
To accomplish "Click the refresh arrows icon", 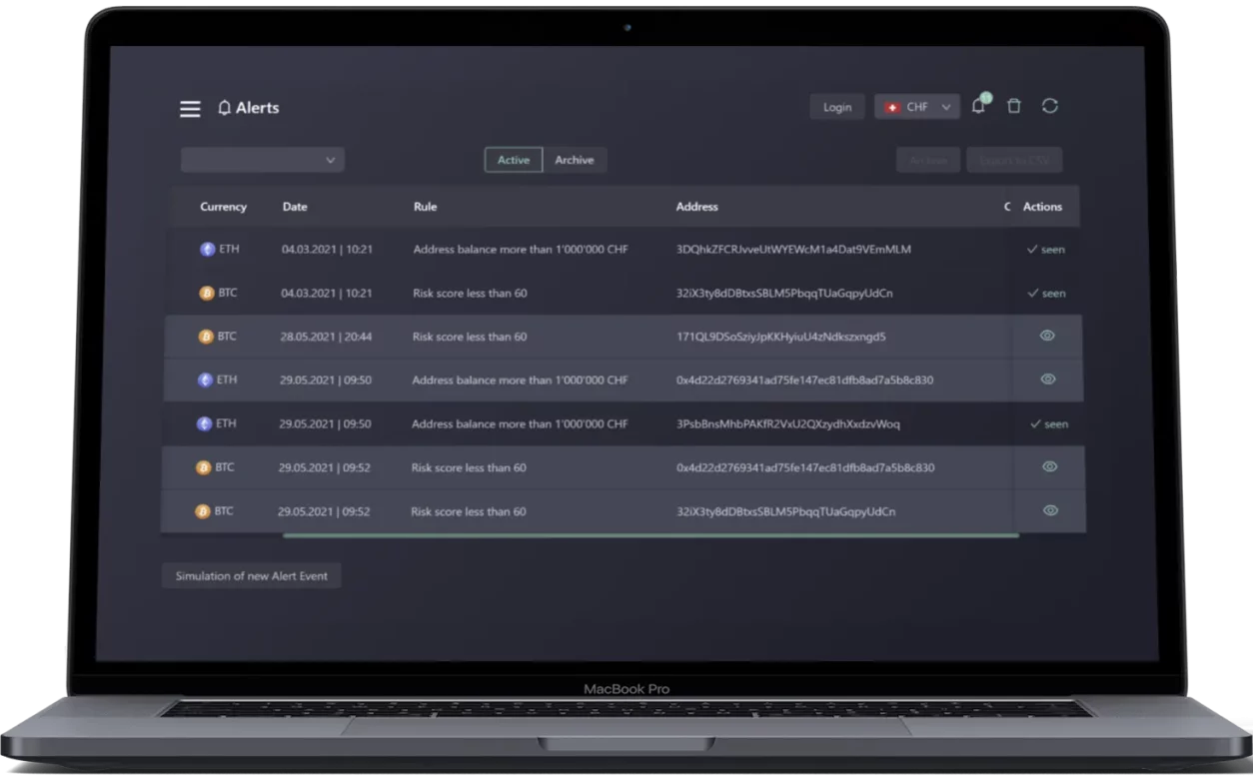I will (x=1049, y=106).
